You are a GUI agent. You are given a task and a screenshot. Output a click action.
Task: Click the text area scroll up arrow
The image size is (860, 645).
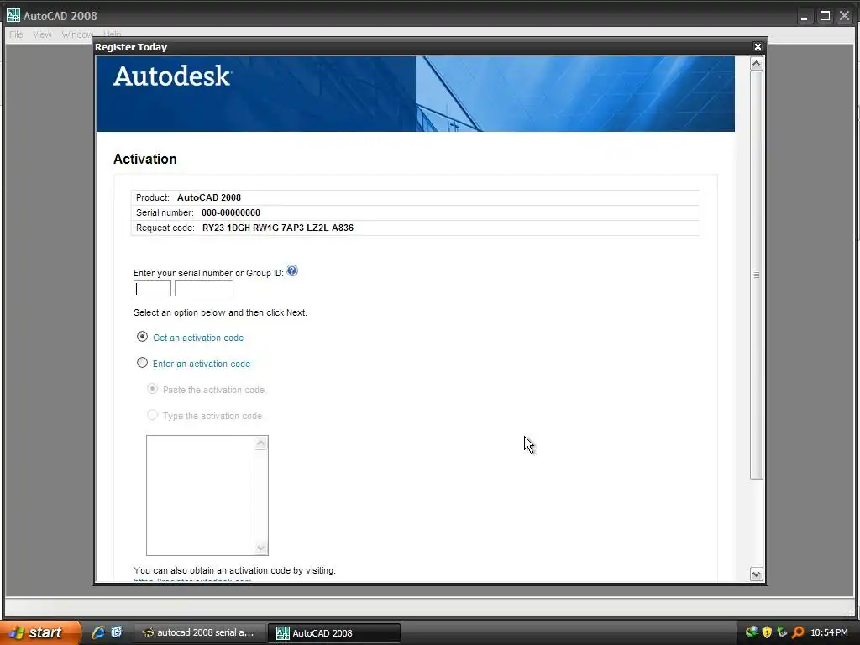point(261,443)
